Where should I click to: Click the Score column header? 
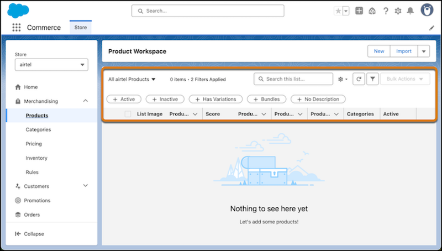(x=213, y=114)
